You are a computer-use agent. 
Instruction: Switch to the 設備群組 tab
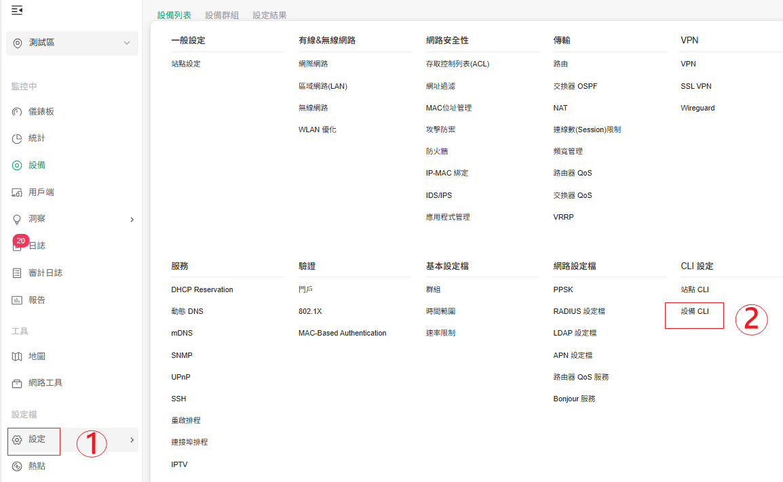[222, 15]
